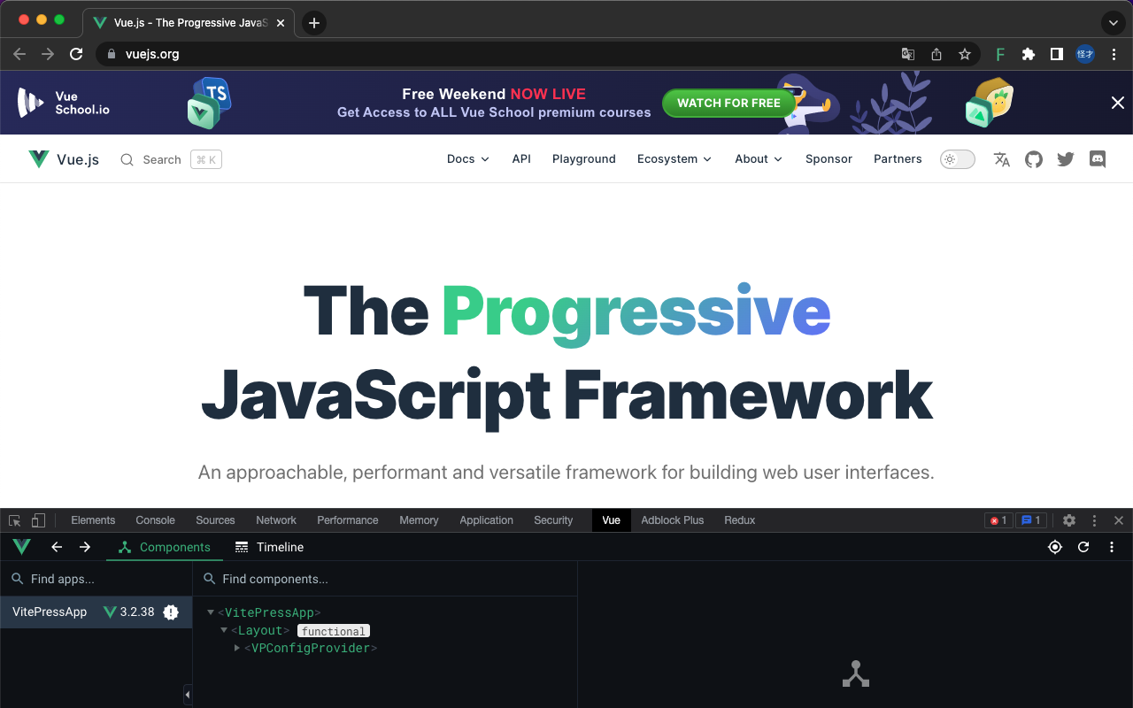The height and width of the screenshot is (708, 1133).
Task: Open the Sponsor page link
Action: (828, 159)
